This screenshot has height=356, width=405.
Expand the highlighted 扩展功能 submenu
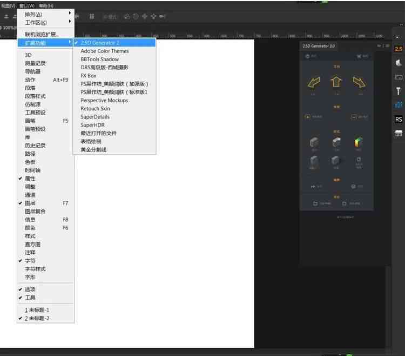45,43
